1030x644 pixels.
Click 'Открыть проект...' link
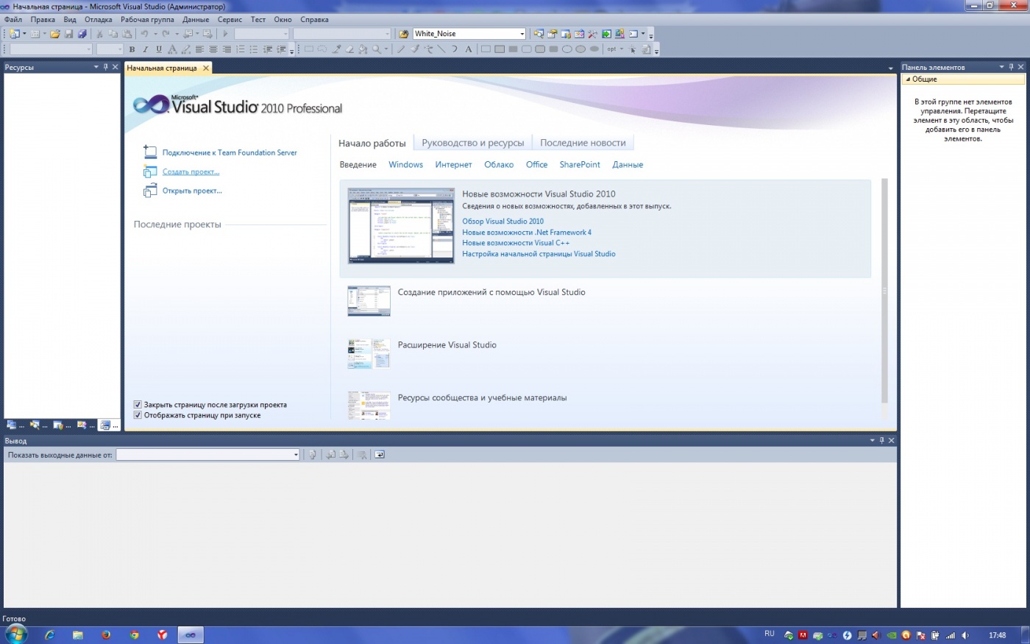tap(192, 191)
